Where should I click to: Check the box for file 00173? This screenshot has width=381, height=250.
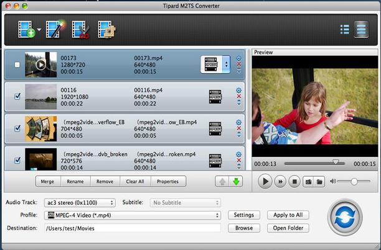click(x=17, y=65)
